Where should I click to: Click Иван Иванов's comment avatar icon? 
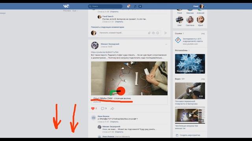pos(94,118)
